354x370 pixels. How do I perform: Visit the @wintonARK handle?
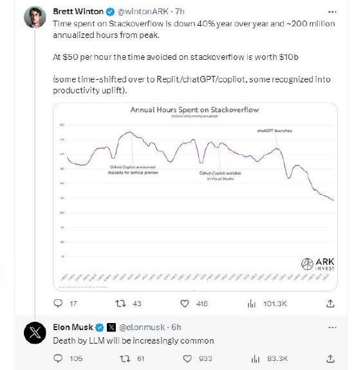click(x=143, y=12)
